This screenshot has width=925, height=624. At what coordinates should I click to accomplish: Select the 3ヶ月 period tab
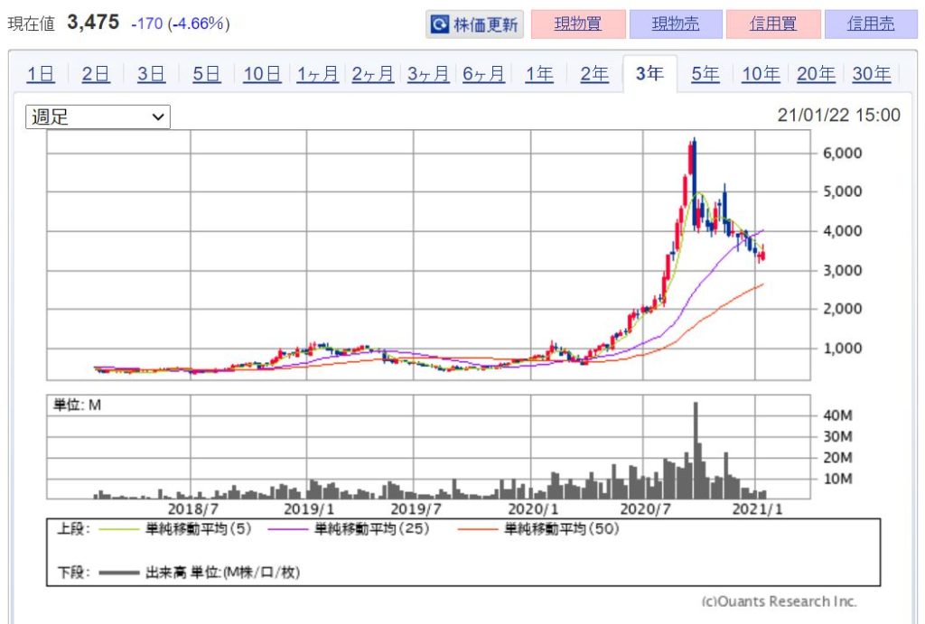tap(428, 74)
